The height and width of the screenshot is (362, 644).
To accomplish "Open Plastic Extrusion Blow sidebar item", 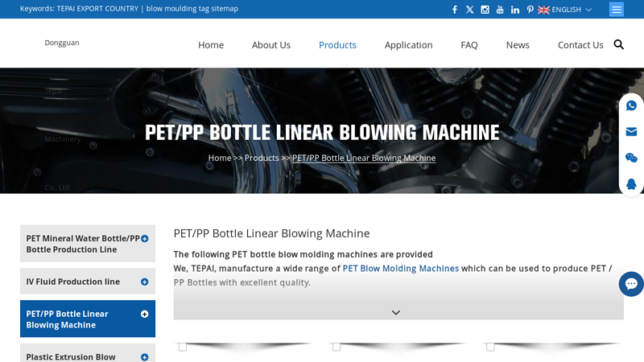I will point(71,357).
